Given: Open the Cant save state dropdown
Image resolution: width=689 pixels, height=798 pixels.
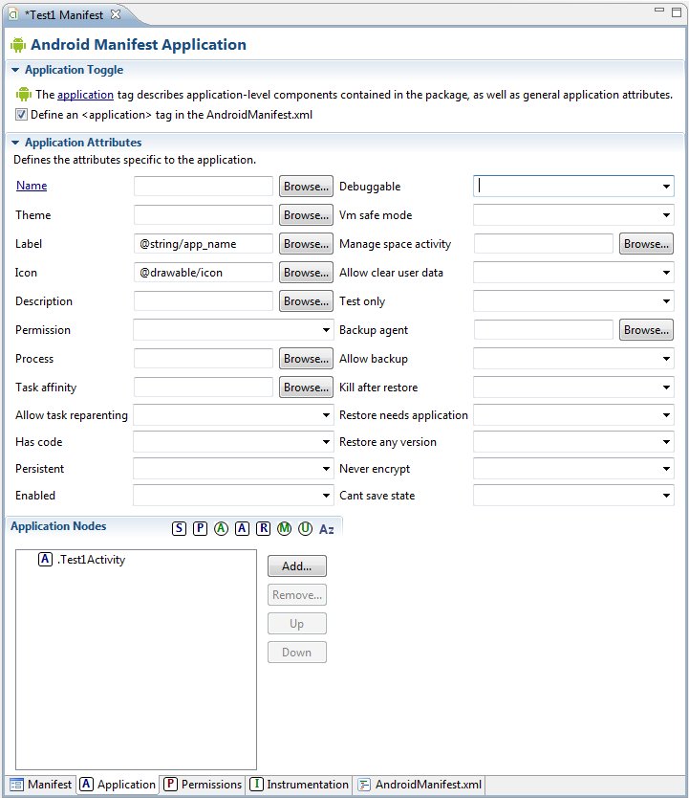Looking at the screenshot, I should 666,496.
